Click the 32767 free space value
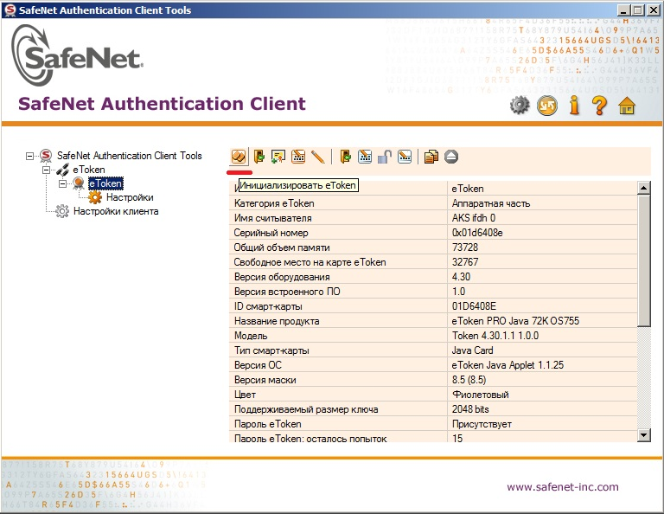 (465, 262)
